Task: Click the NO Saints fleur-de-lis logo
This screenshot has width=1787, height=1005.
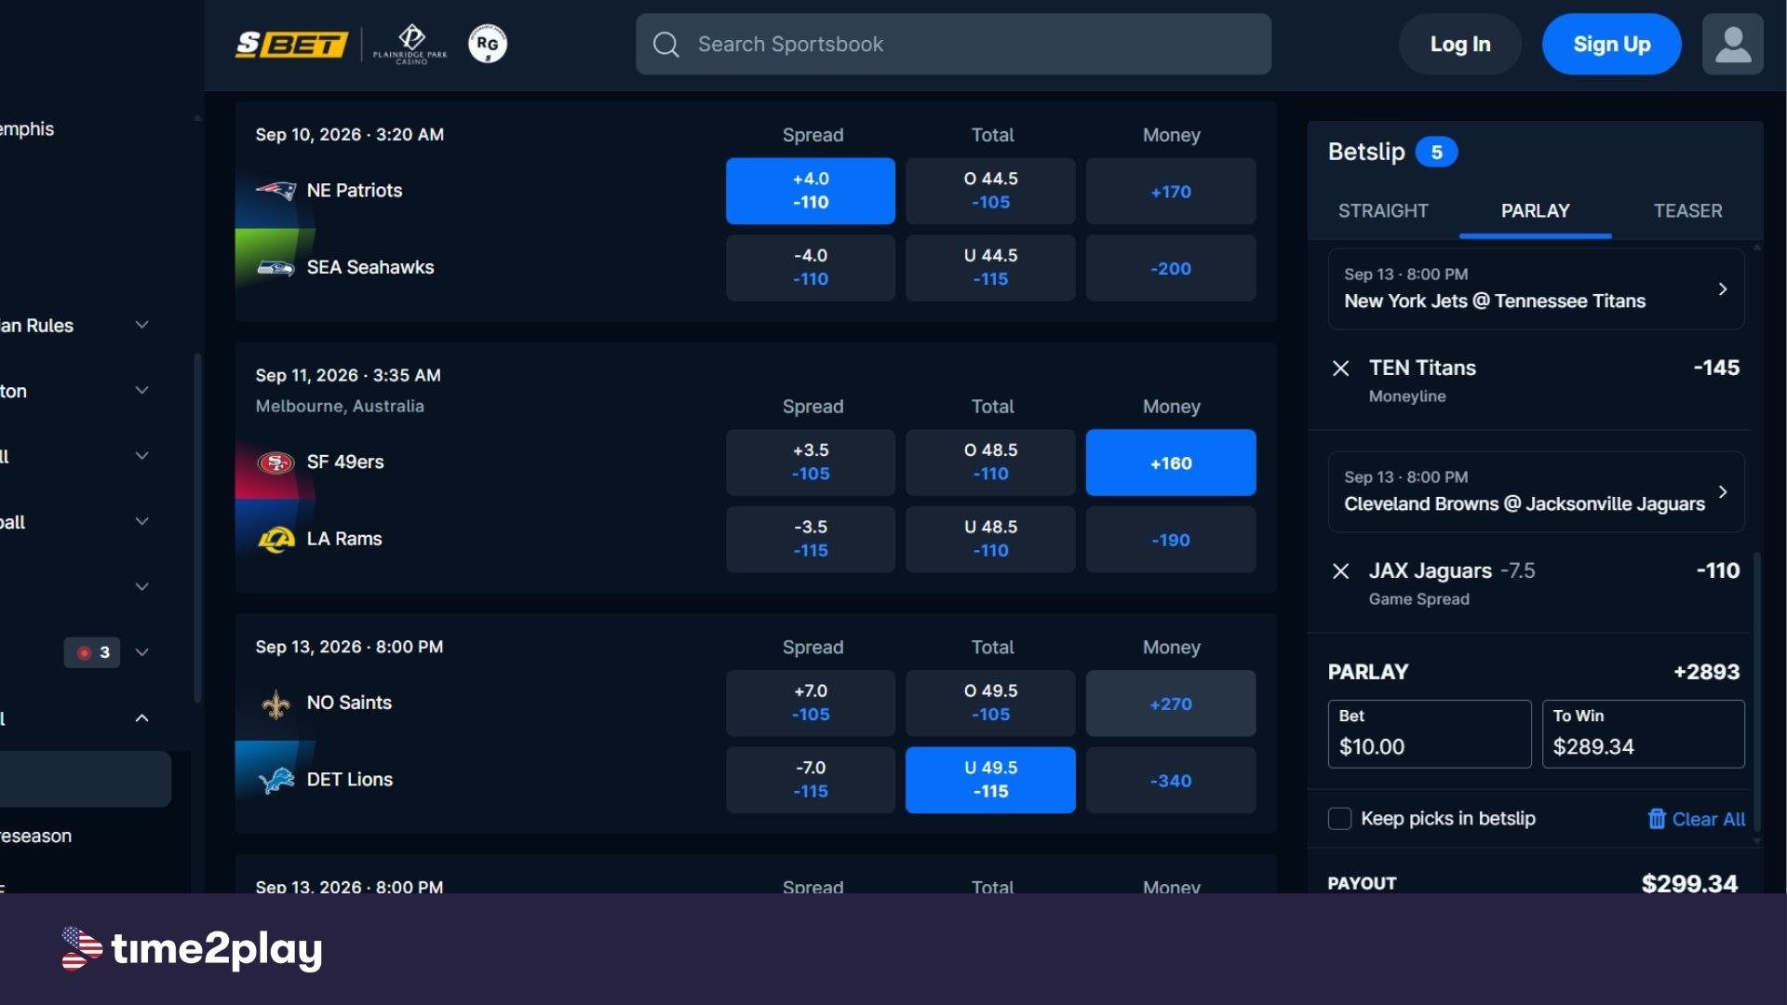Action: (x=275, y=704)
